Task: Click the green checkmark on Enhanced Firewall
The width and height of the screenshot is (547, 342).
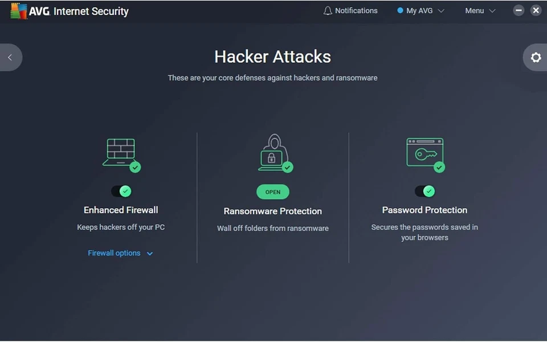Action: point(134,167)
